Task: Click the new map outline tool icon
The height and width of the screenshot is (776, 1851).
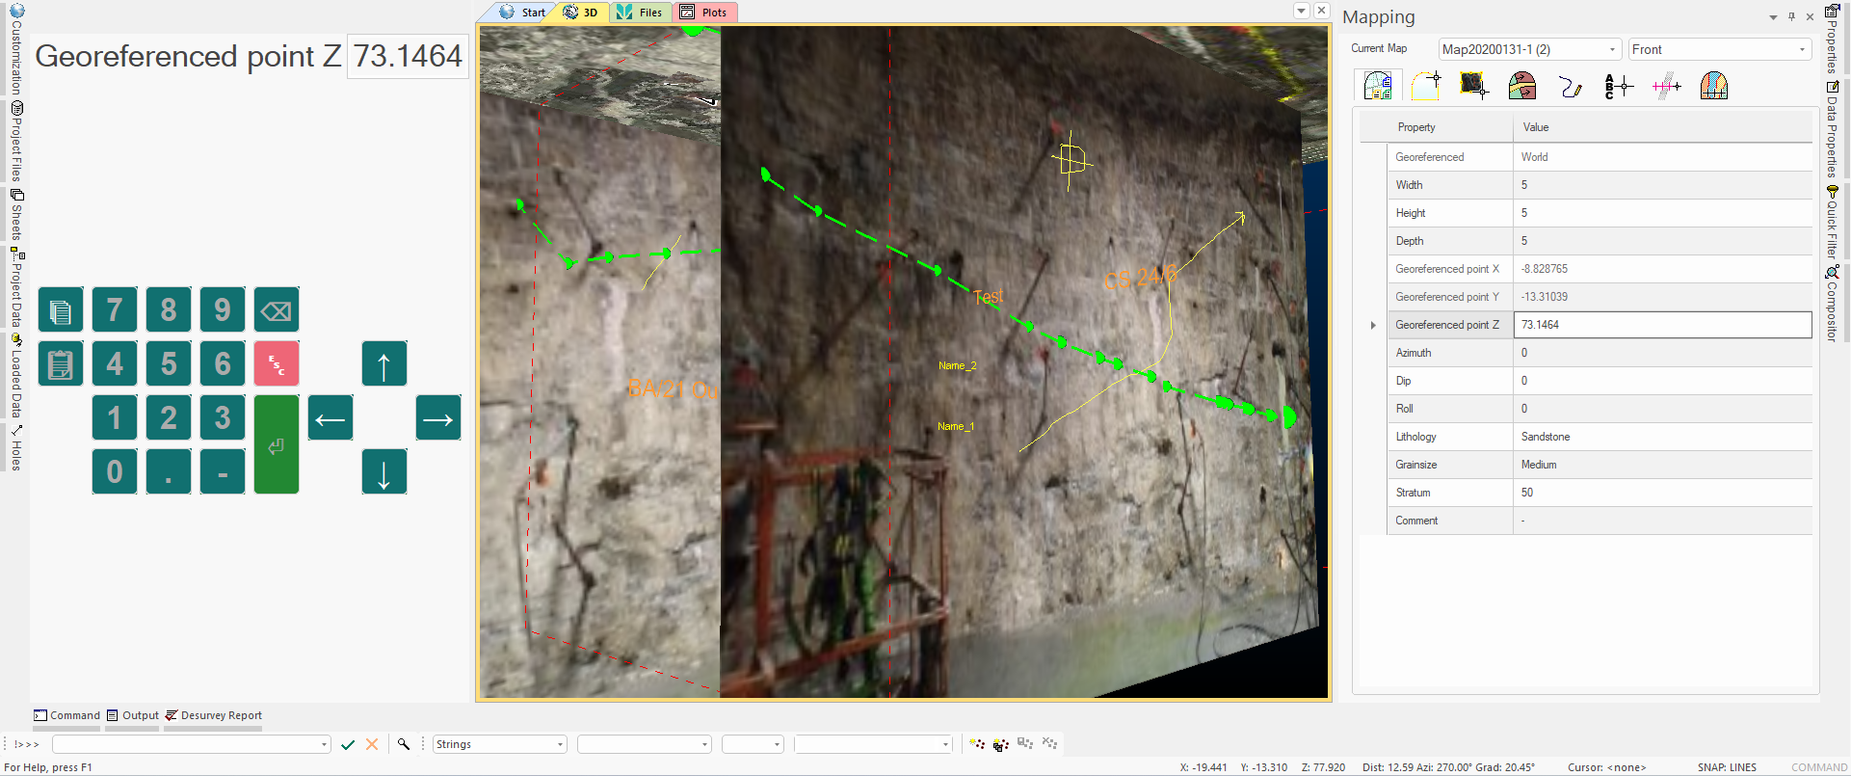Action: coord(1425,87)
